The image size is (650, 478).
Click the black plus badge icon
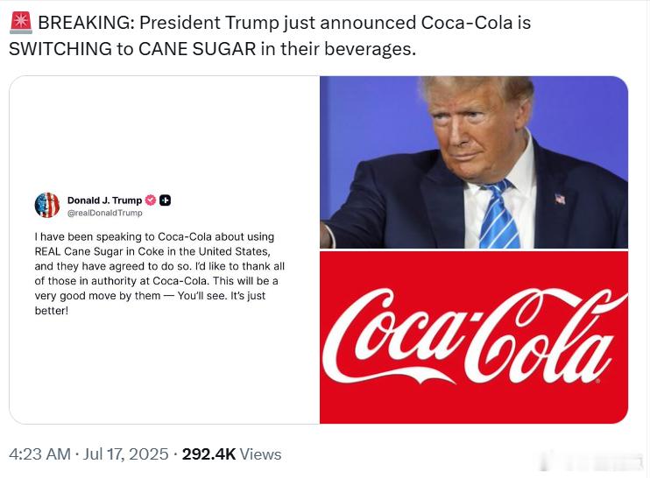point(165,200)
